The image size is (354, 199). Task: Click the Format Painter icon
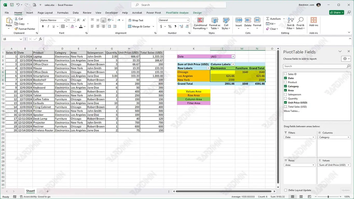pyautogui.click(x=16, y=29)
